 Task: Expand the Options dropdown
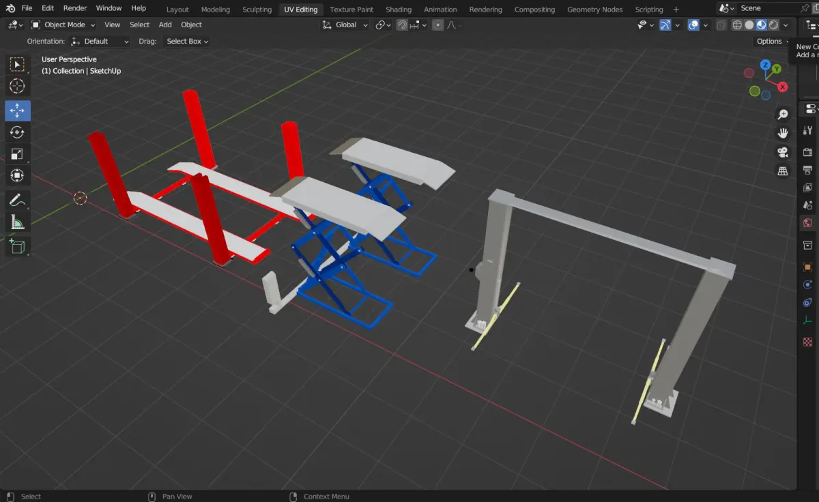(x=772, y=41)
